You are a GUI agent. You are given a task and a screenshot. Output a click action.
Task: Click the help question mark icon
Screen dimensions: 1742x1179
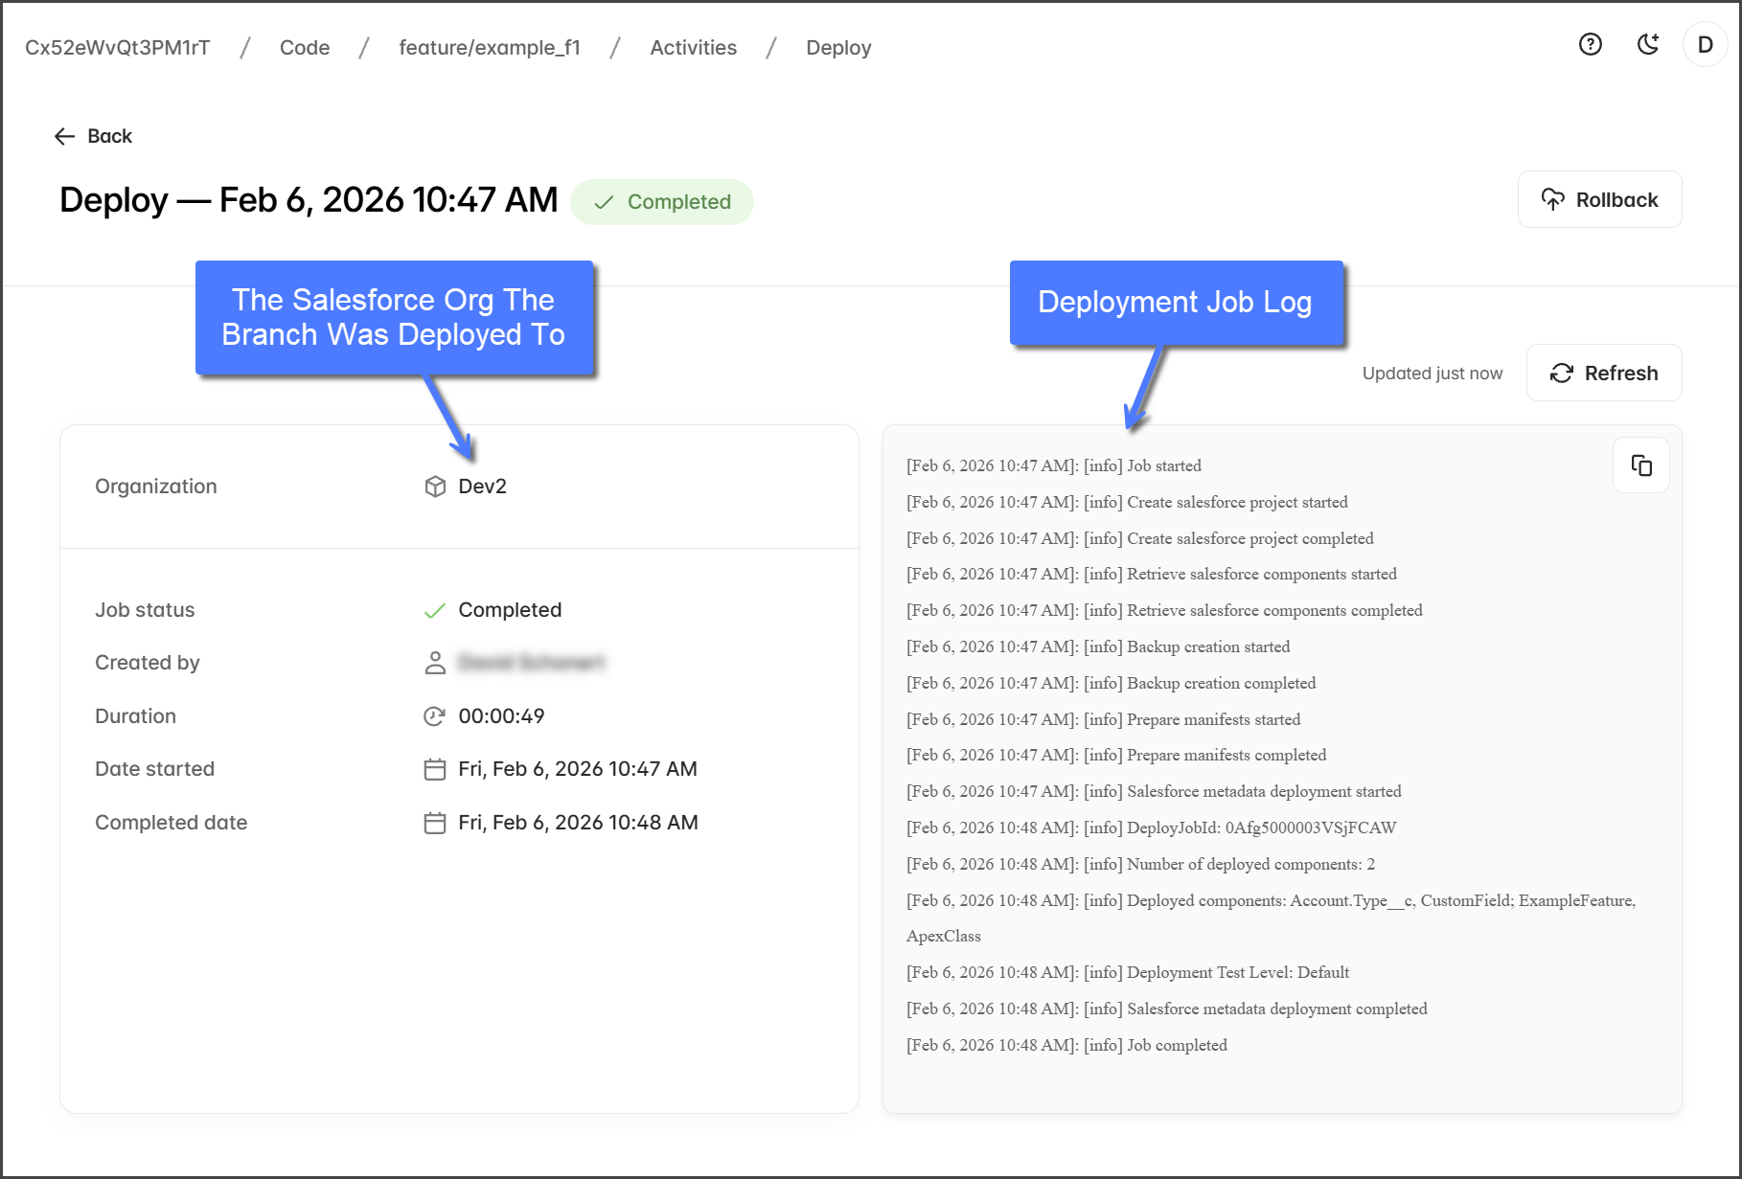point(1590,44)
